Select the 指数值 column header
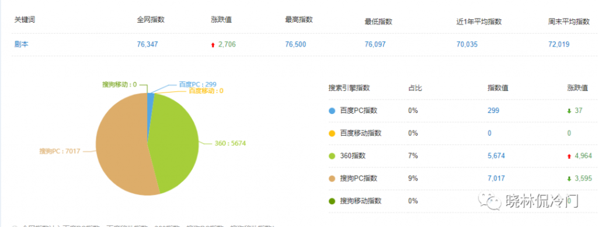Image resolution: width=598 pixels, height=227 pixels. (498, 88)
